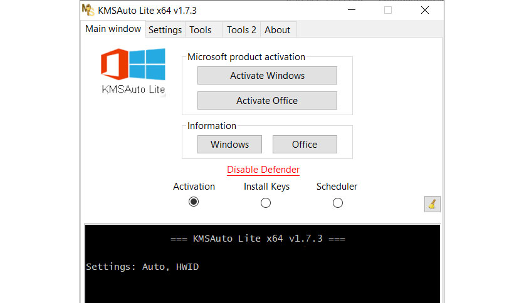This screenshot has height=303, width=524.
Task: Switch to the Settings tab
Action: tap(165, 30)
